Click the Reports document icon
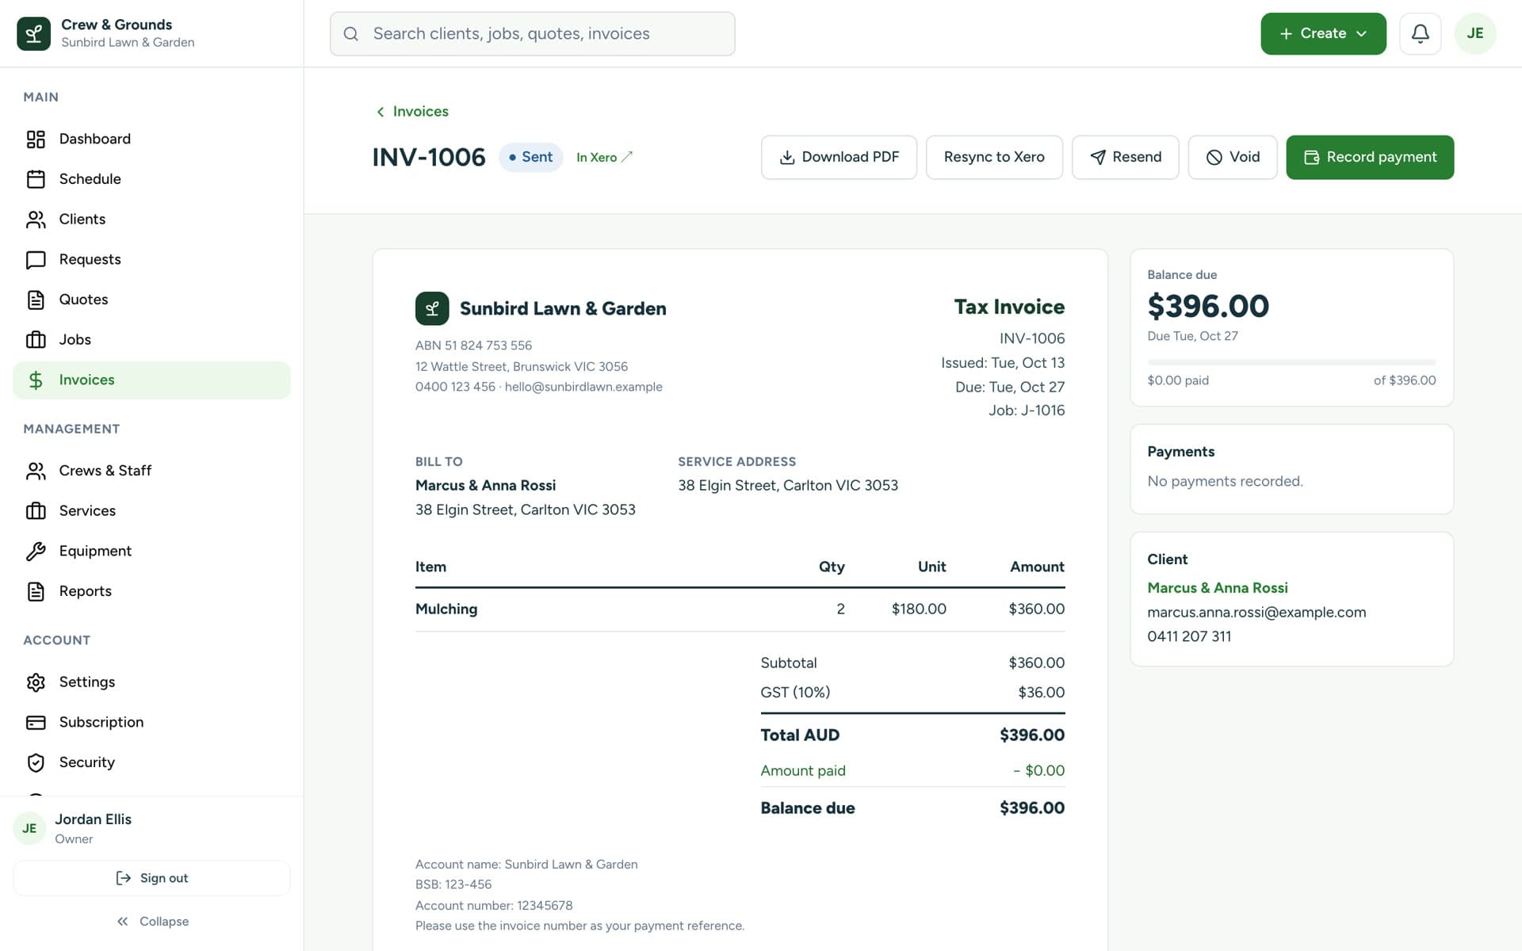The height and width of the screenshot is (951, 1522). pyautogui.click(x=36, y=591)
